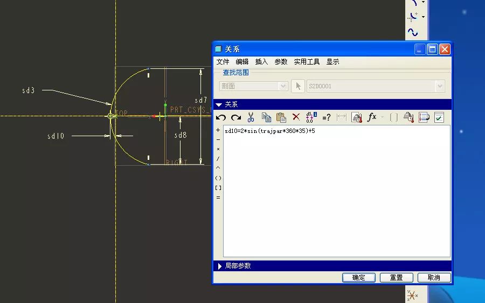Open the 编辑 menu

(242, 62)
